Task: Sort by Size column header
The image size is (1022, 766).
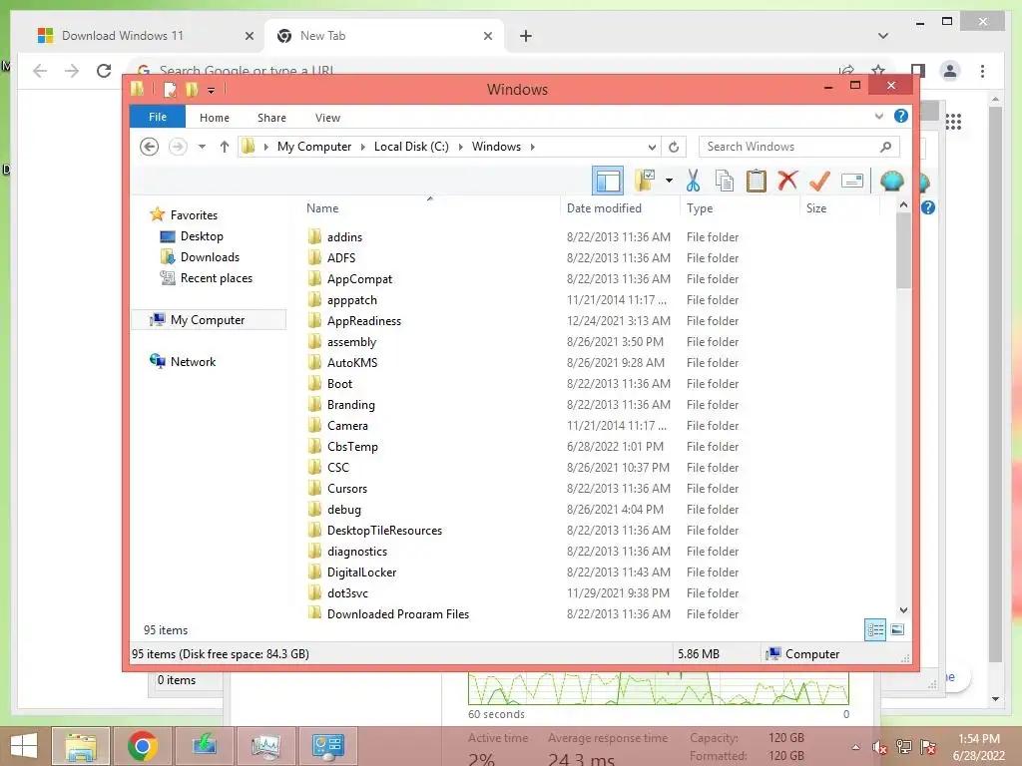Action: [x=840, y=208]
